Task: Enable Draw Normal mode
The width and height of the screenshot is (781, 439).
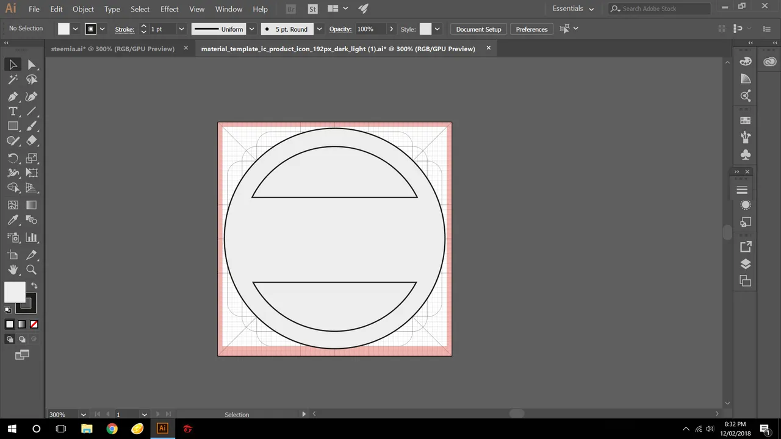Action: click(10, 339)
